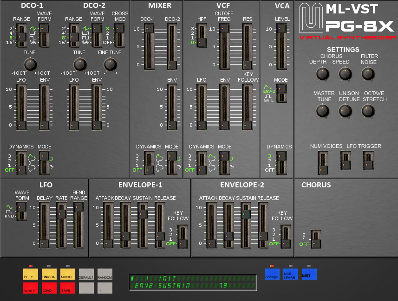
Task: Click the POLY voice mode button
Action: click(x=31, y=274)
